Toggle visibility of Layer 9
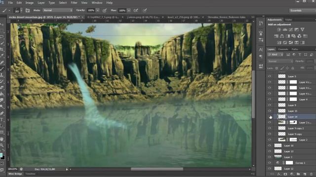Image resolution: width=316 pixels, height=177 pixels. click(270, 105)
